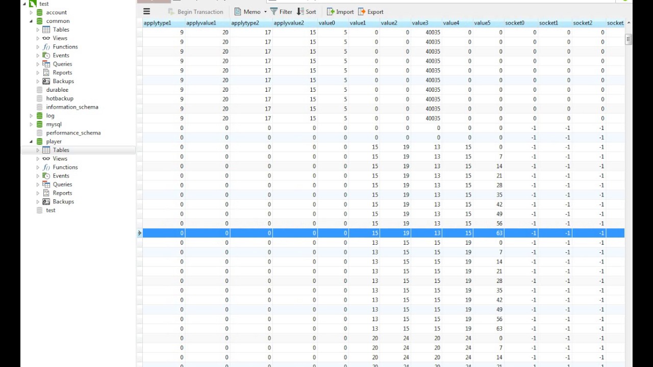
Task: Expand the log database
Action: (x=31, y=116)
